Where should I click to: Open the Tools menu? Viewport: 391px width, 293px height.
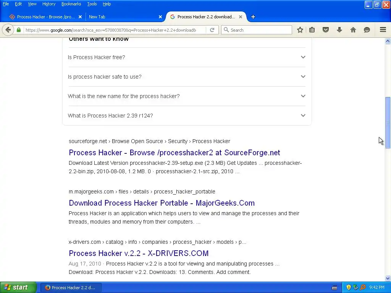[92, 4]
